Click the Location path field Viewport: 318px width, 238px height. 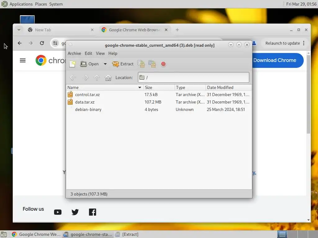(193, 77)
